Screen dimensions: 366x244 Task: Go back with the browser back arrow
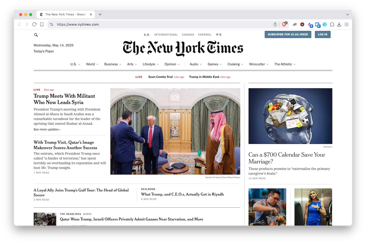20,24
